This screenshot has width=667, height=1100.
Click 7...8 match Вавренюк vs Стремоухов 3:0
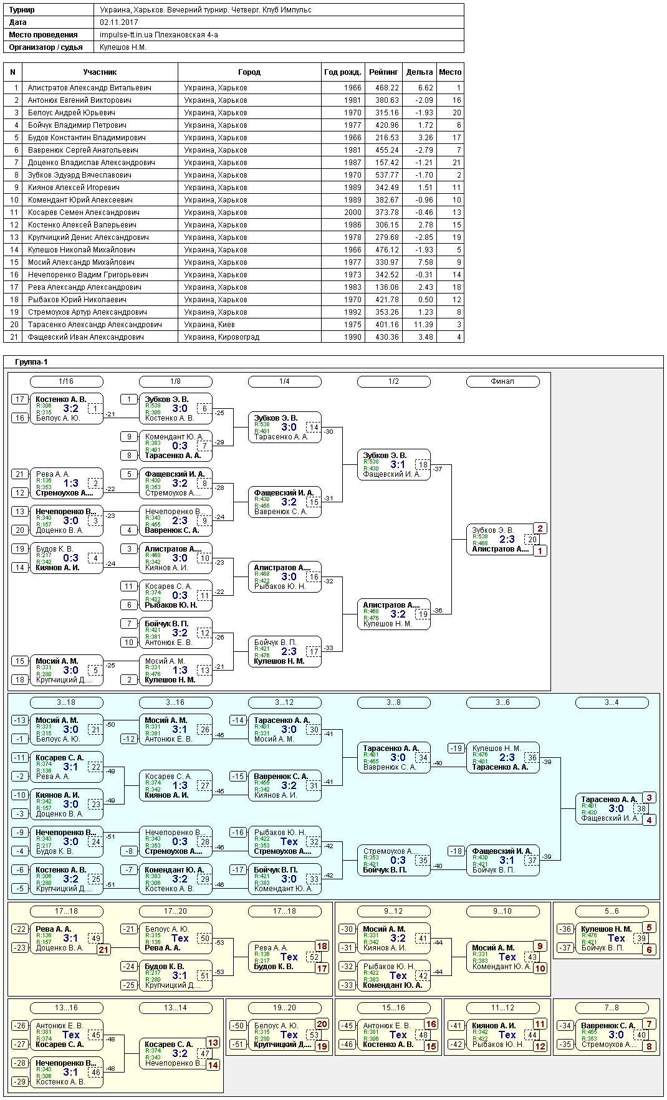click(612, 1035)
